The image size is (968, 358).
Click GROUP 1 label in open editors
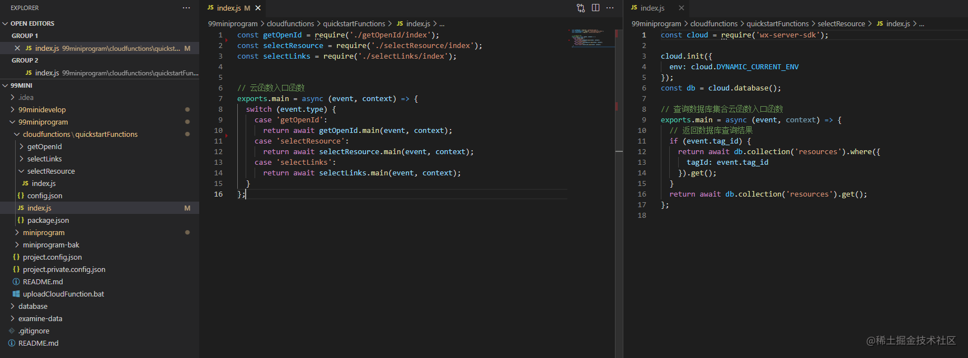[25, 36]
